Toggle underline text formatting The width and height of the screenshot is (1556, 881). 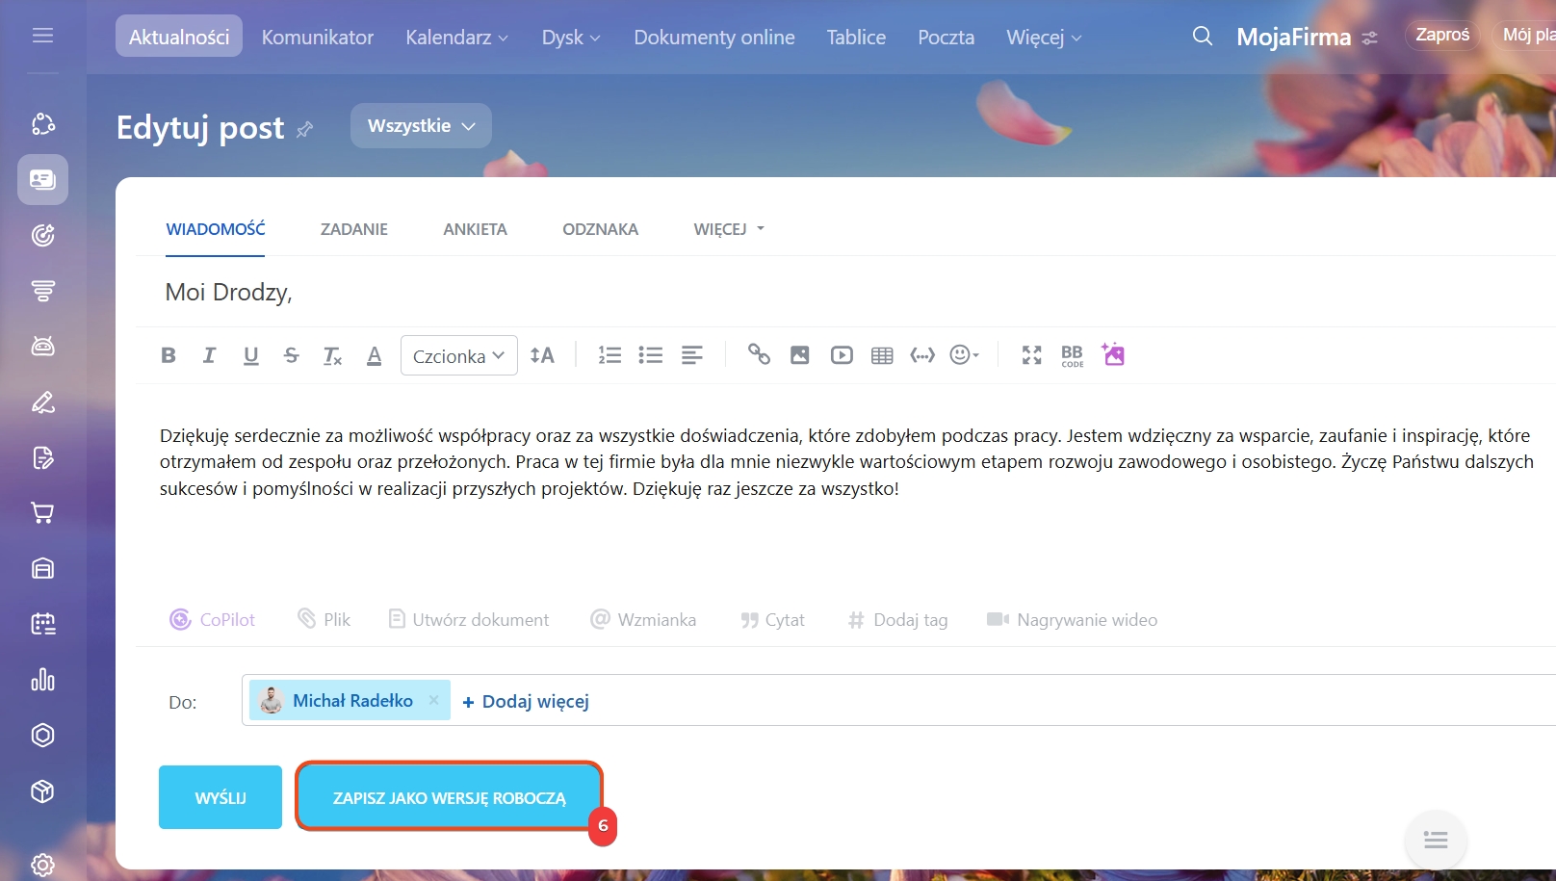click(x=250, y=355)
